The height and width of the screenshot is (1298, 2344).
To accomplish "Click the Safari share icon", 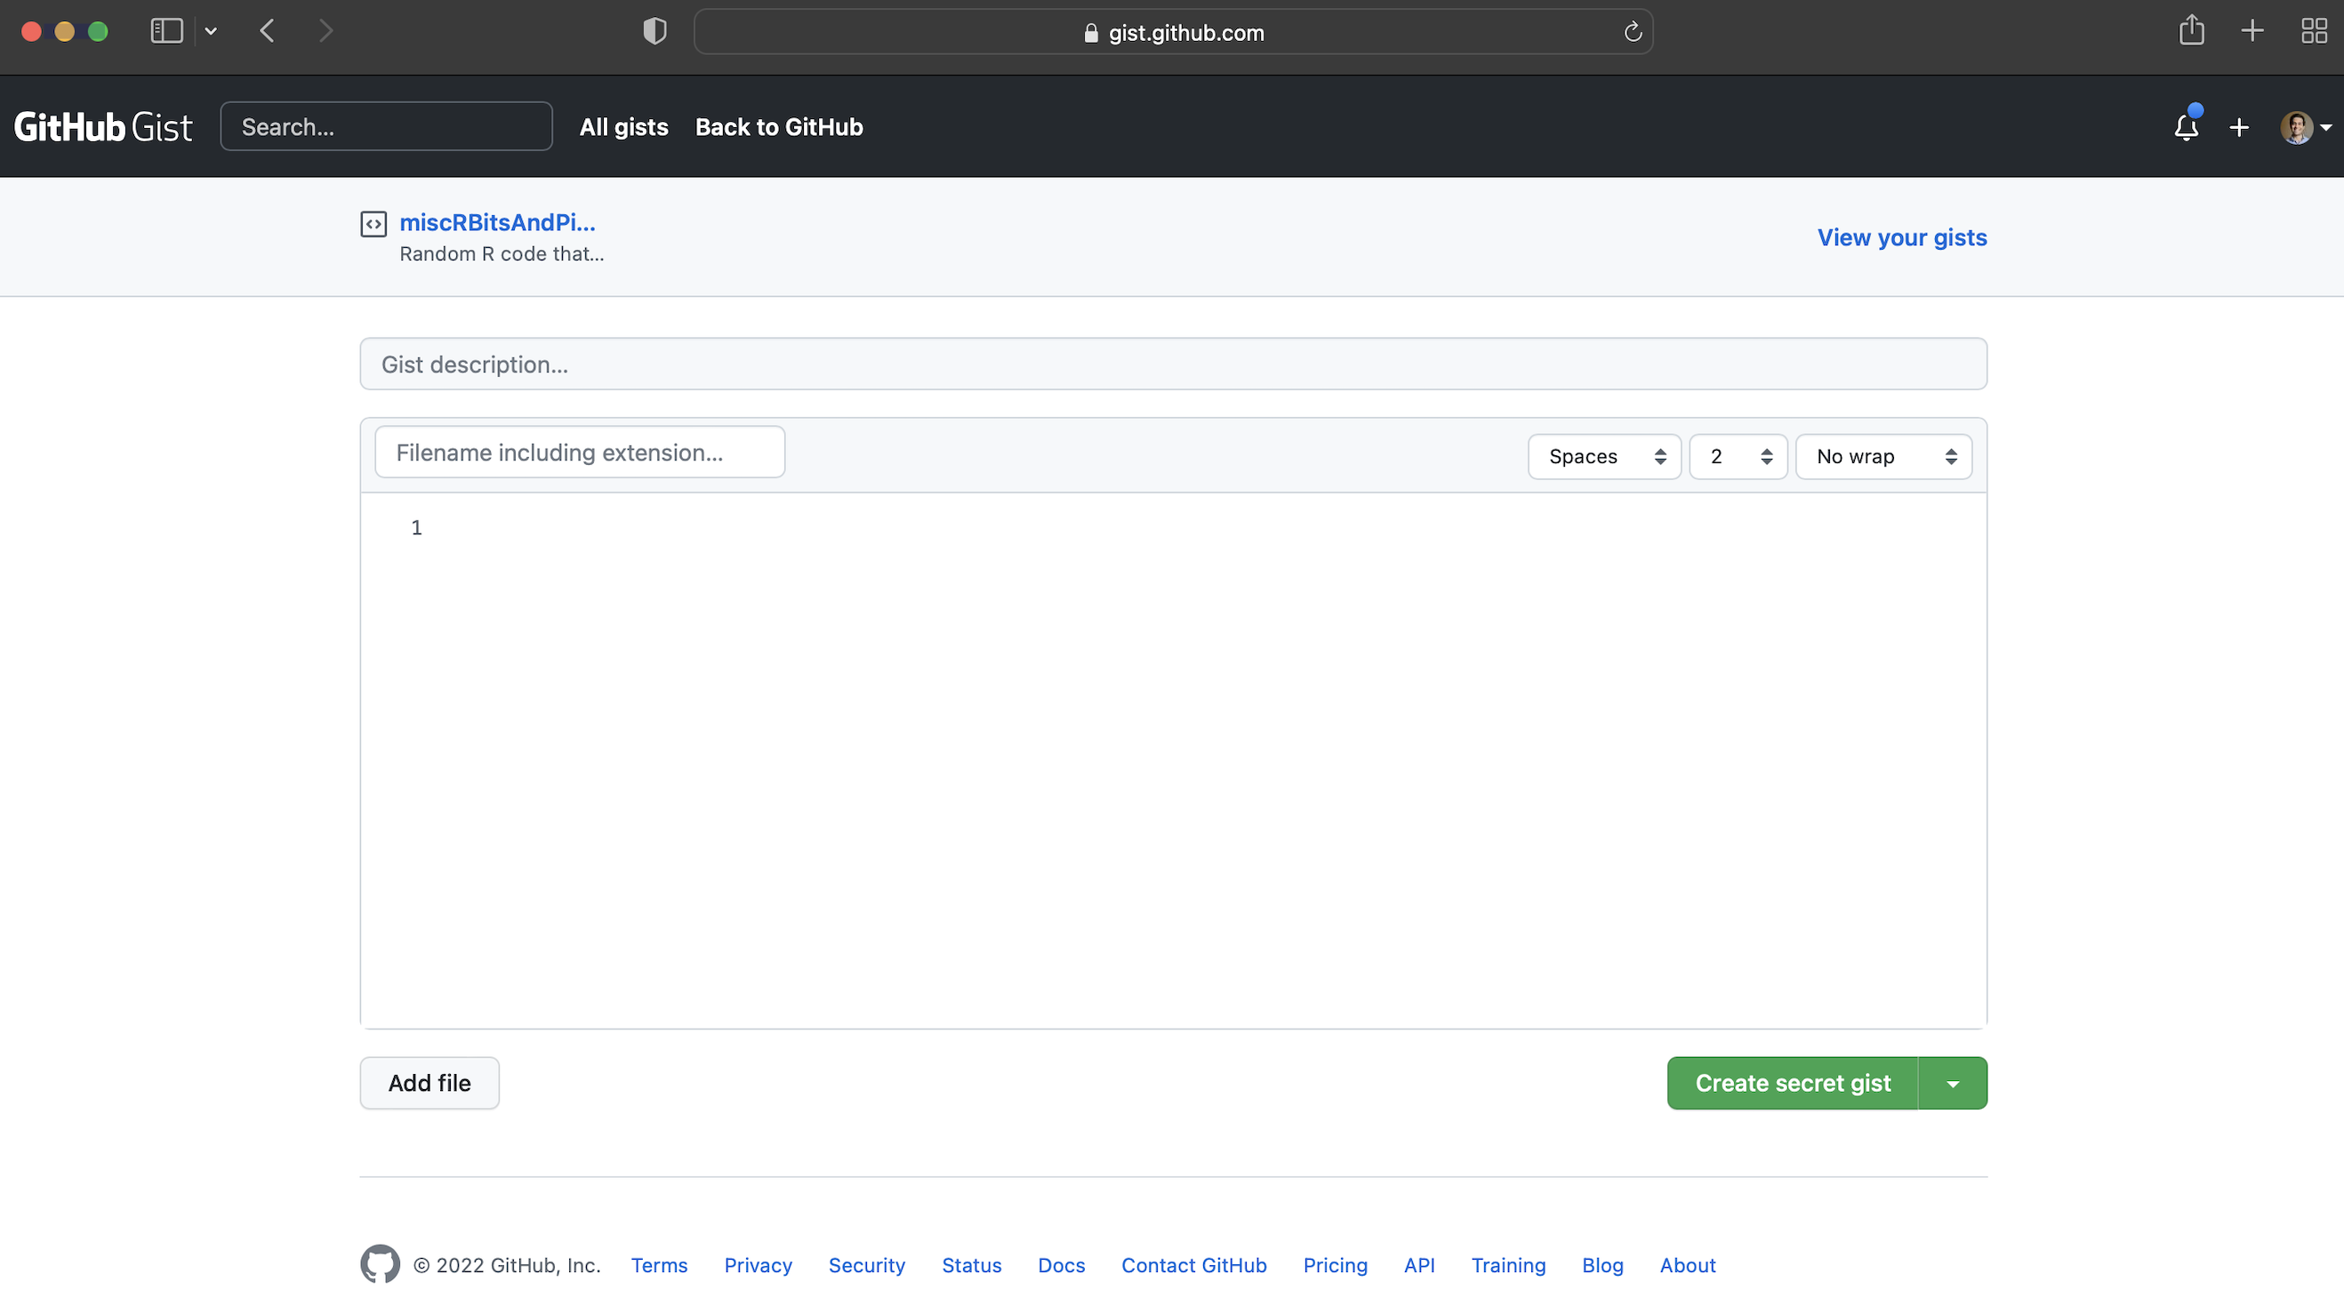I will point(2191,31).
